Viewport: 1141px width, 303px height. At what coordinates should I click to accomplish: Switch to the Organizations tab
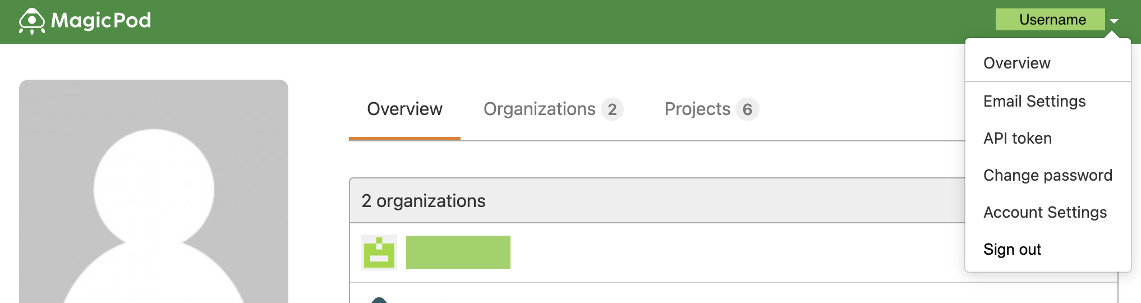coord(553,109)
